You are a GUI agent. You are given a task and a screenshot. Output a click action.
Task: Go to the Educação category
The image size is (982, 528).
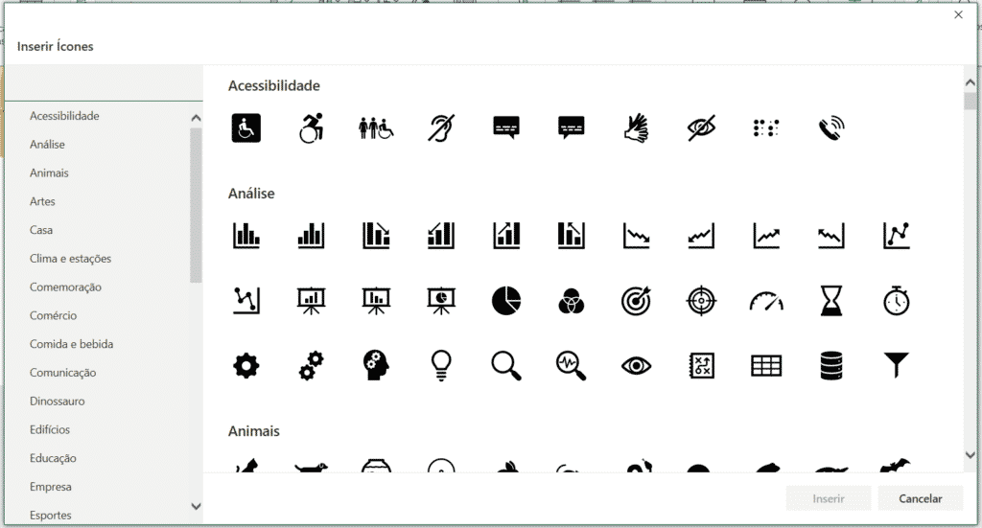click(53, 458)
